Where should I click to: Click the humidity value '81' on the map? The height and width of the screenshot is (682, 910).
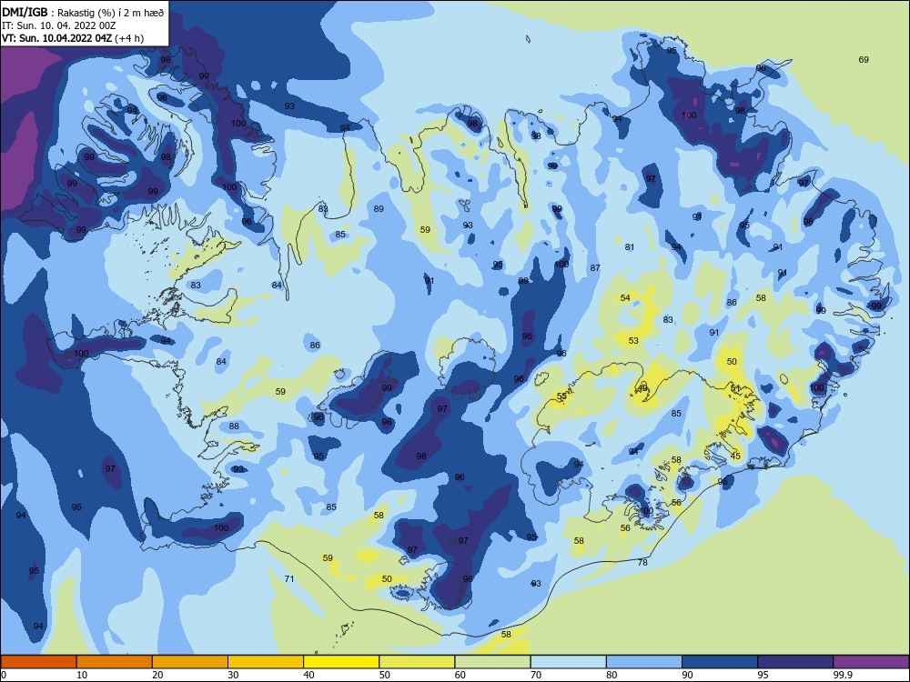pos(630,247)
